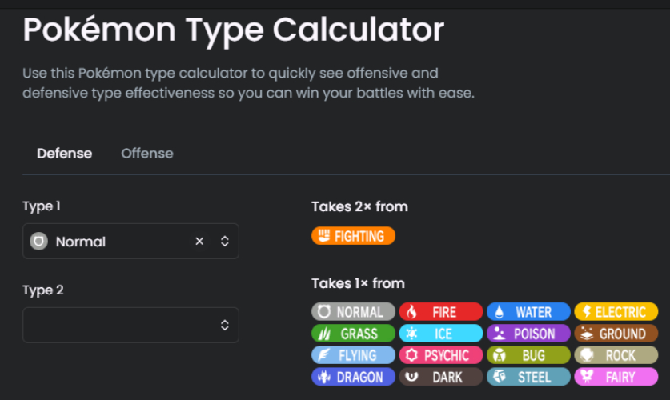Click the Fairy type badge
670x400 pixels.
coord(616,377)
